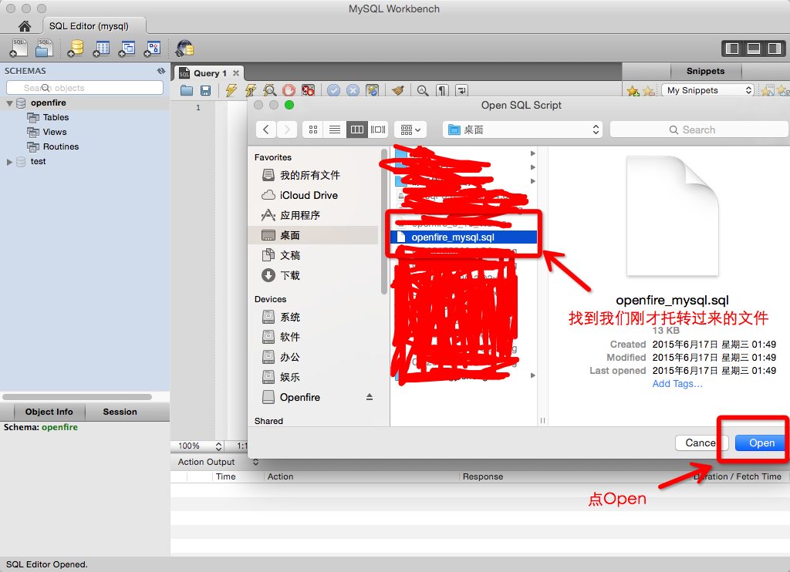Click the reconnect to DBMS icon
Image resolution: width=790 pixels, height=572 pixels.
click(x=184, y=49)
